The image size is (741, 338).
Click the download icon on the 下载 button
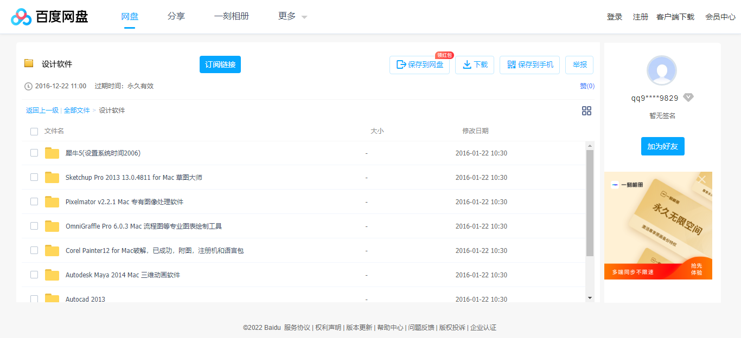point(467,64)
